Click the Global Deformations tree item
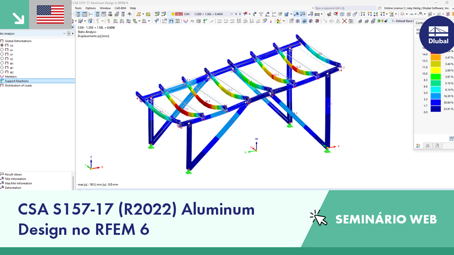Screen dimensions: 454x255 pos(18,41)
